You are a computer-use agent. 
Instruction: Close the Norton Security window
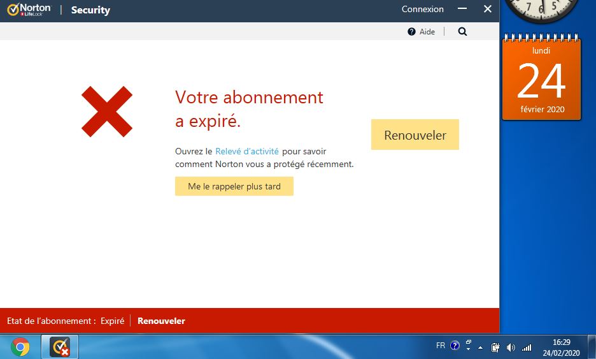click(x=488, y=9)
